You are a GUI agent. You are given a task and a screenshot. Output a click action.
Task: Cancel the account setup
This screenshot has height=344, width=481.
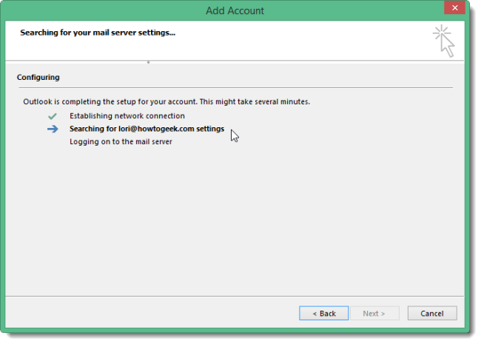click(432, 313)
